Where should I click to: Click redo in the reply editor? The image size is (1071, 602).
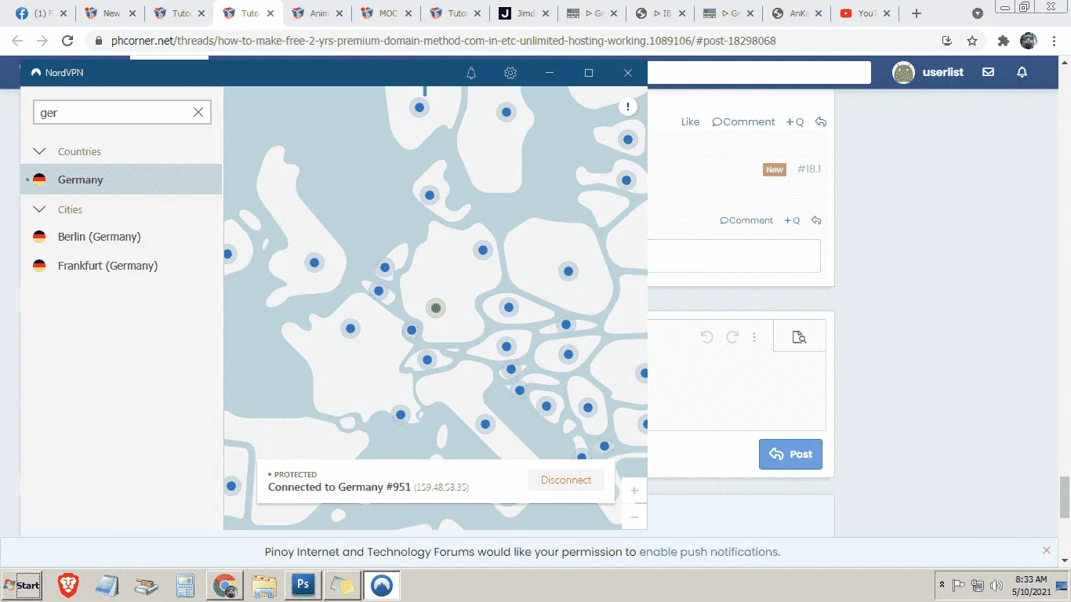[x=732, y=337]
